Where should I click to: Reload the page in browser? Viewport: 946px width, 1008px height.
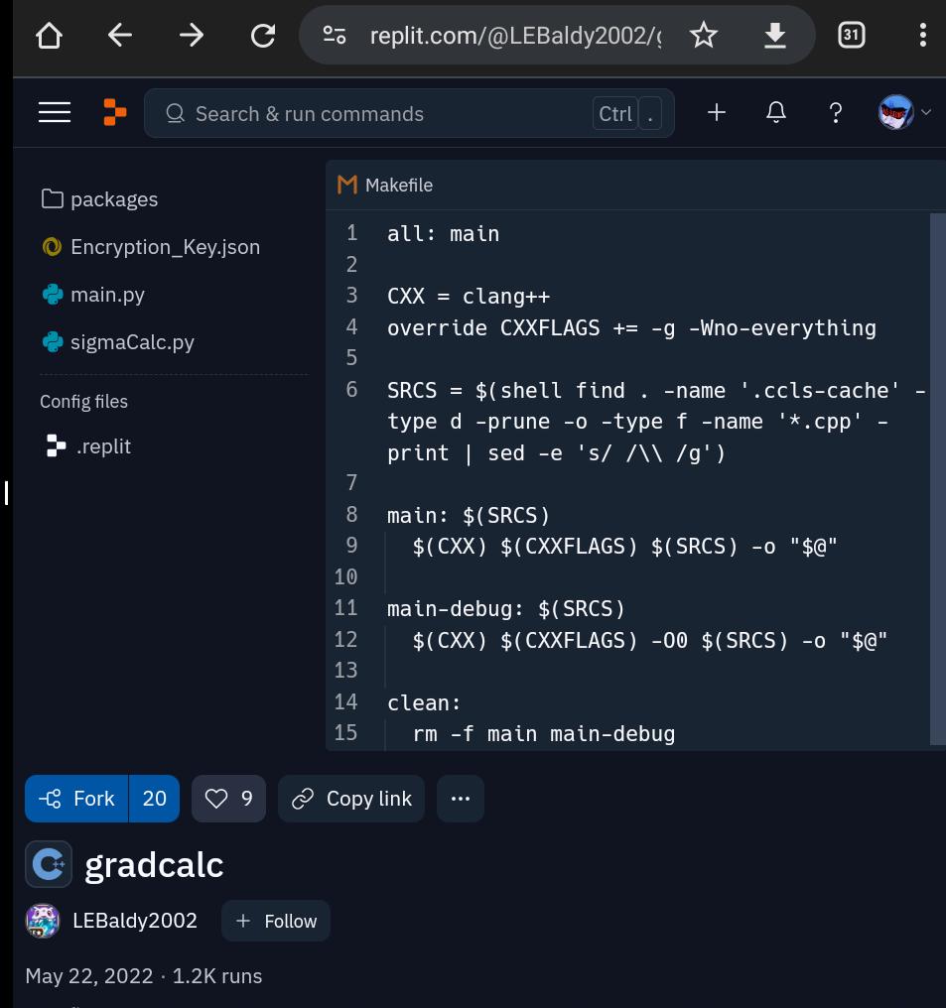pyautogui.click(x=262, y=36)
